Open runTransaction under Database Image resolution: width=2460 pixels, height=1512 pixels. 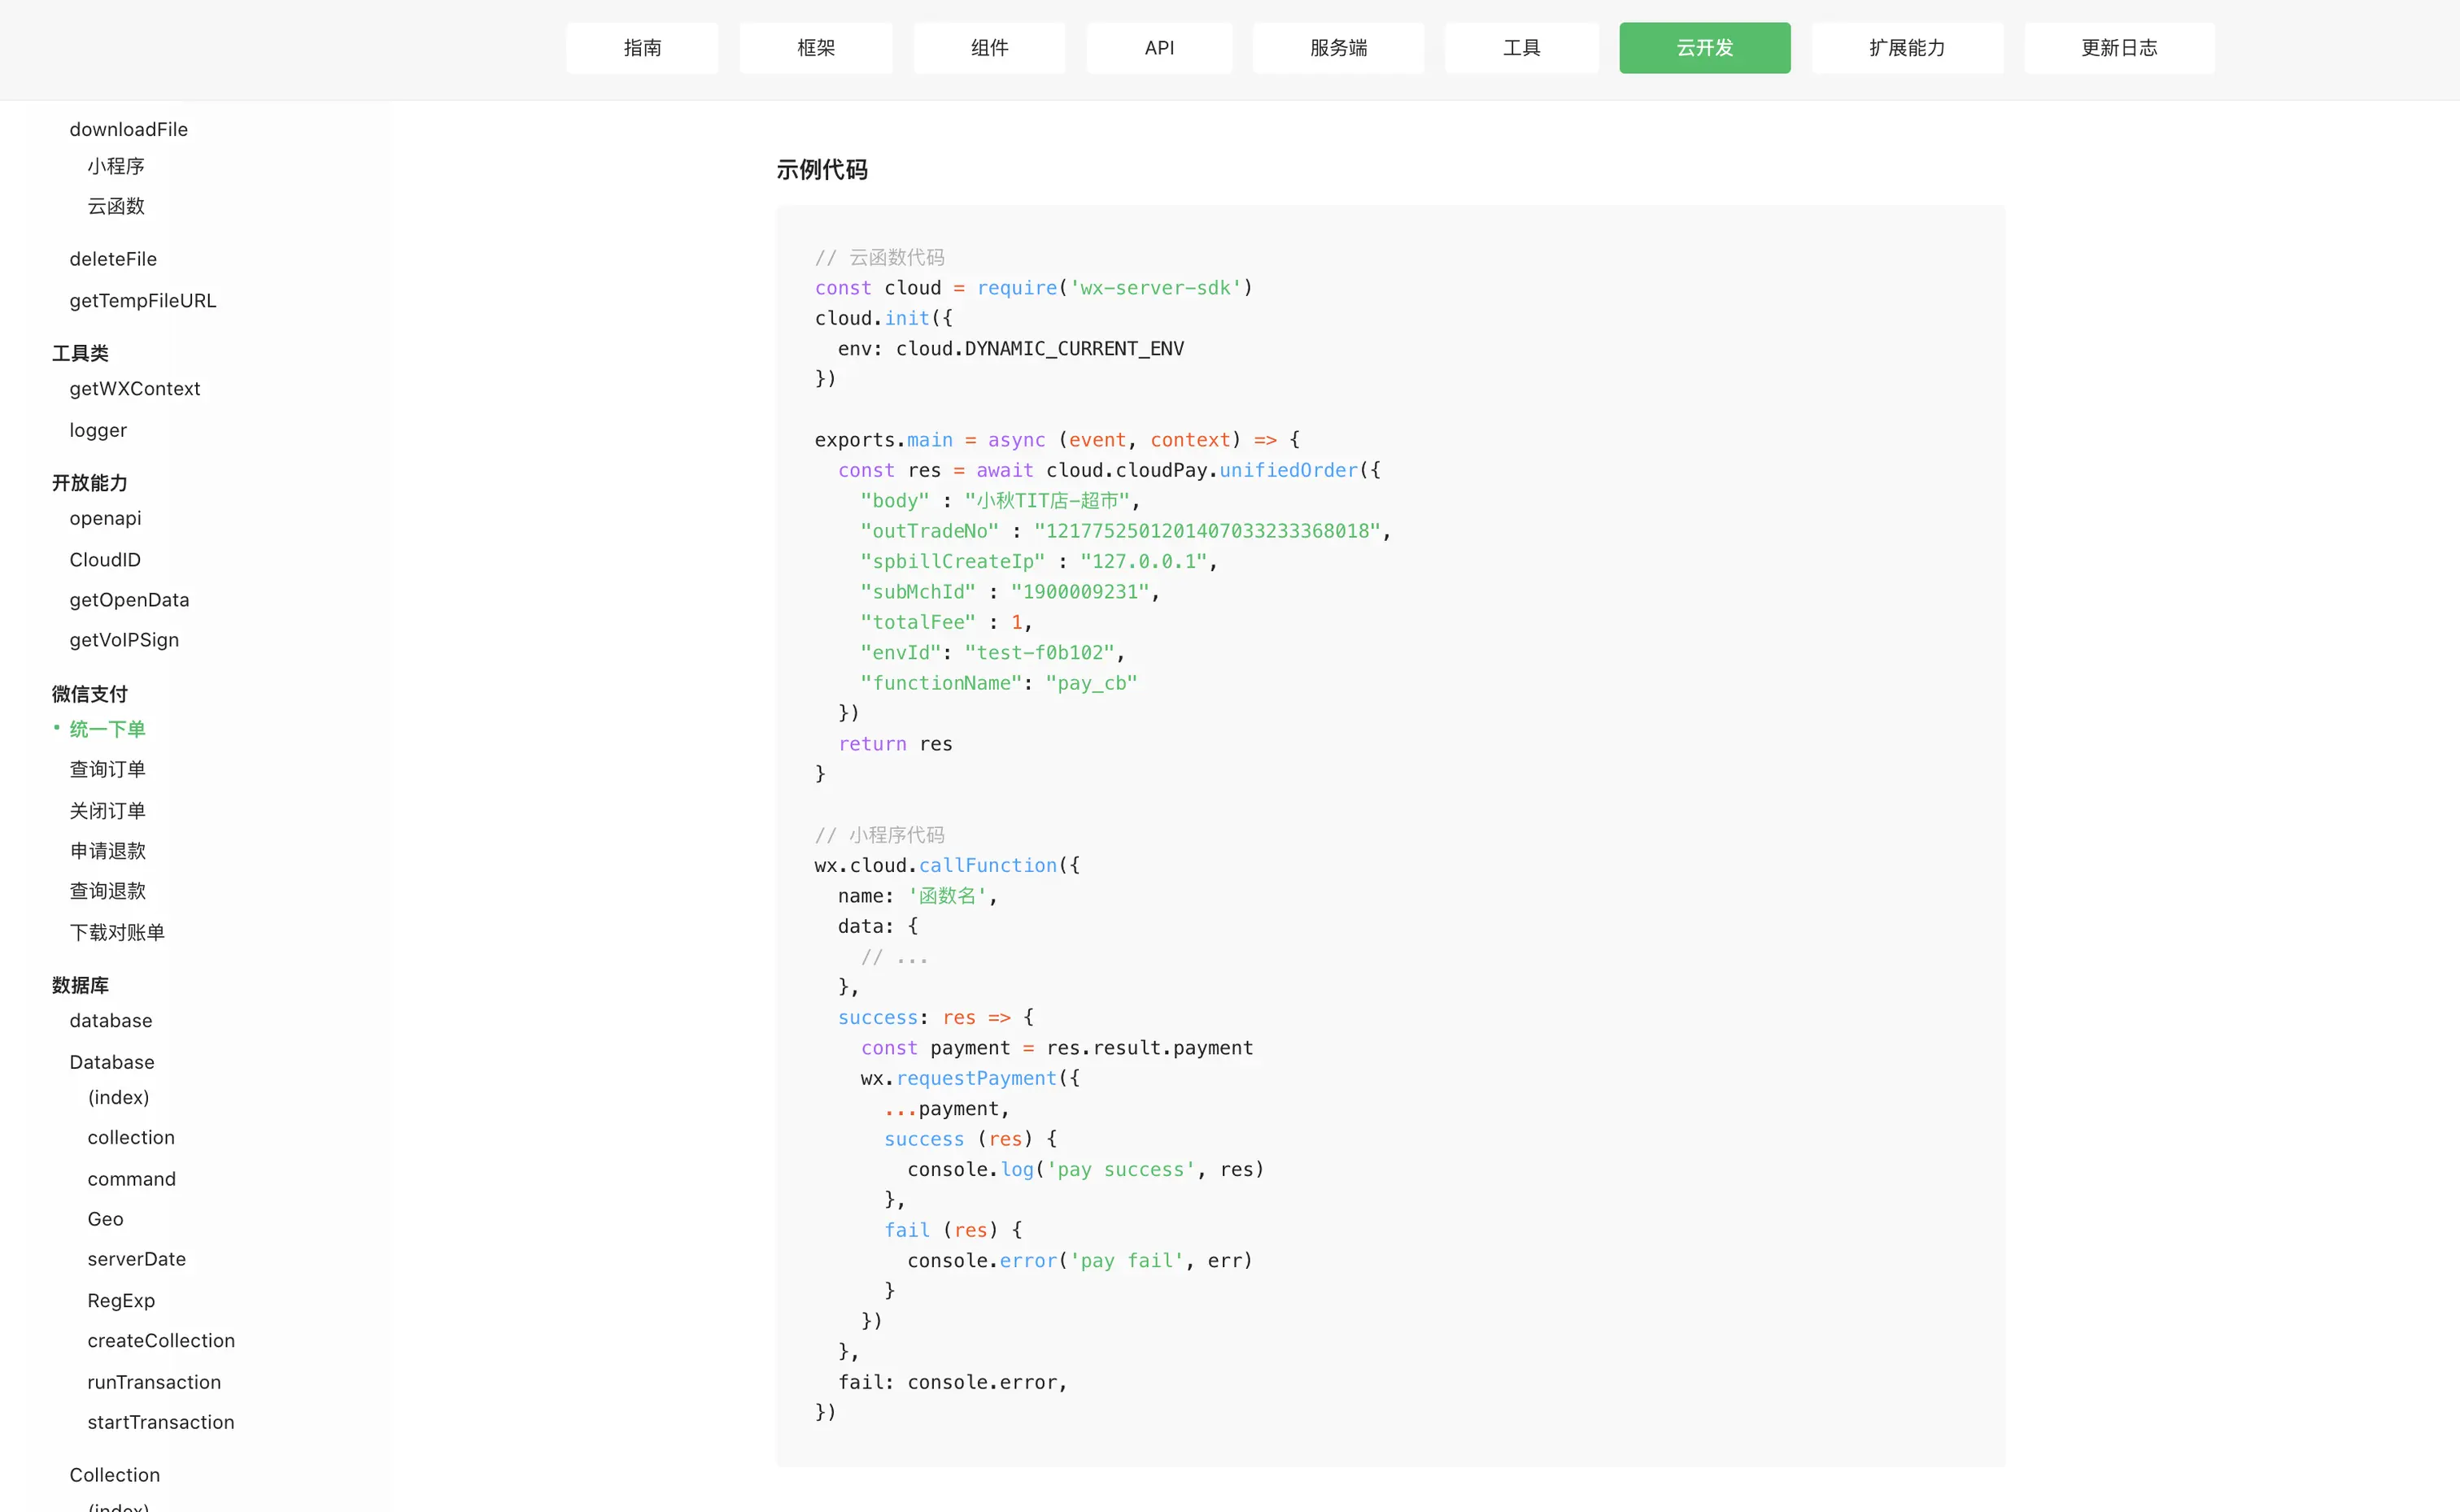tap(154, 1382)
